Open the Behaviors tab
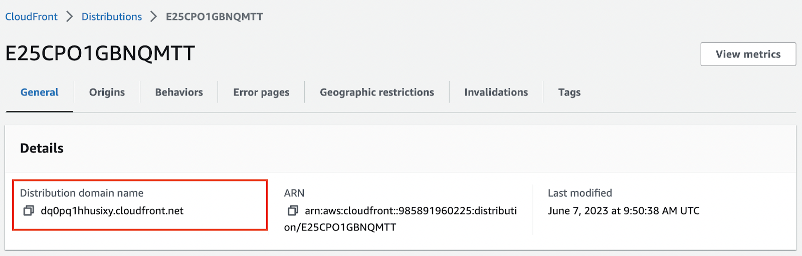The height and width of the screenshot is (256, 802). (x=179, y=92)
